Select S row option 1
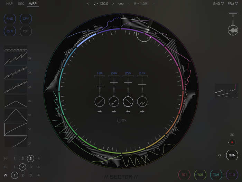The image size is (242, 182). (x=15, y=167)
